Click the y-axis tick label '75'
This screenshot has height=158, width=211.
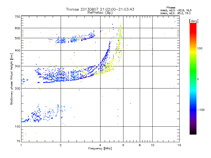pyautogui.click(x=18, y=141)
